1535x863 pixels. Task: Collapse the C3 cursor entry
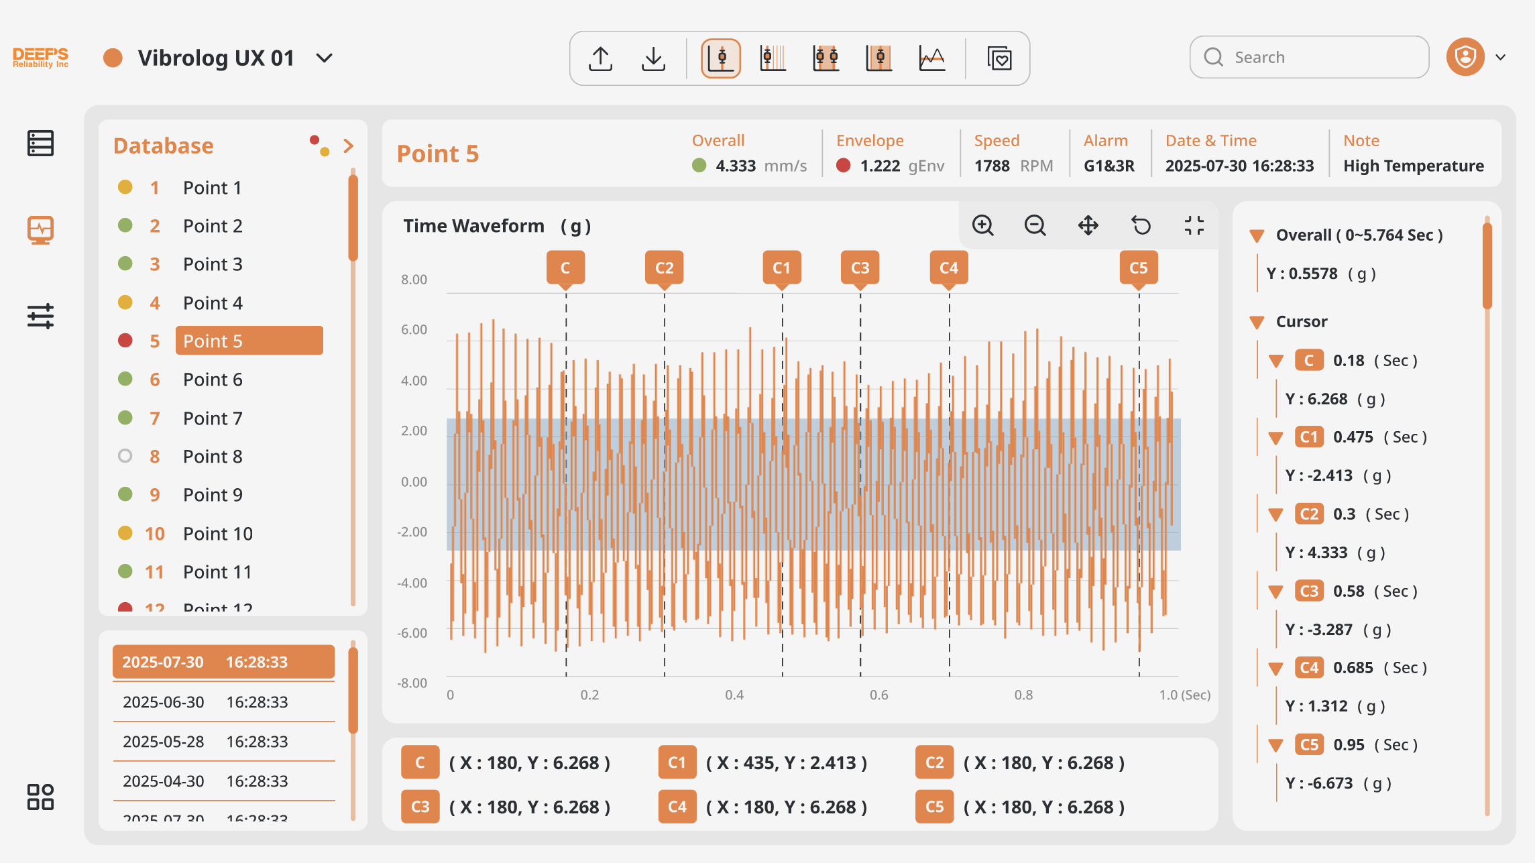click(1276, 592)
